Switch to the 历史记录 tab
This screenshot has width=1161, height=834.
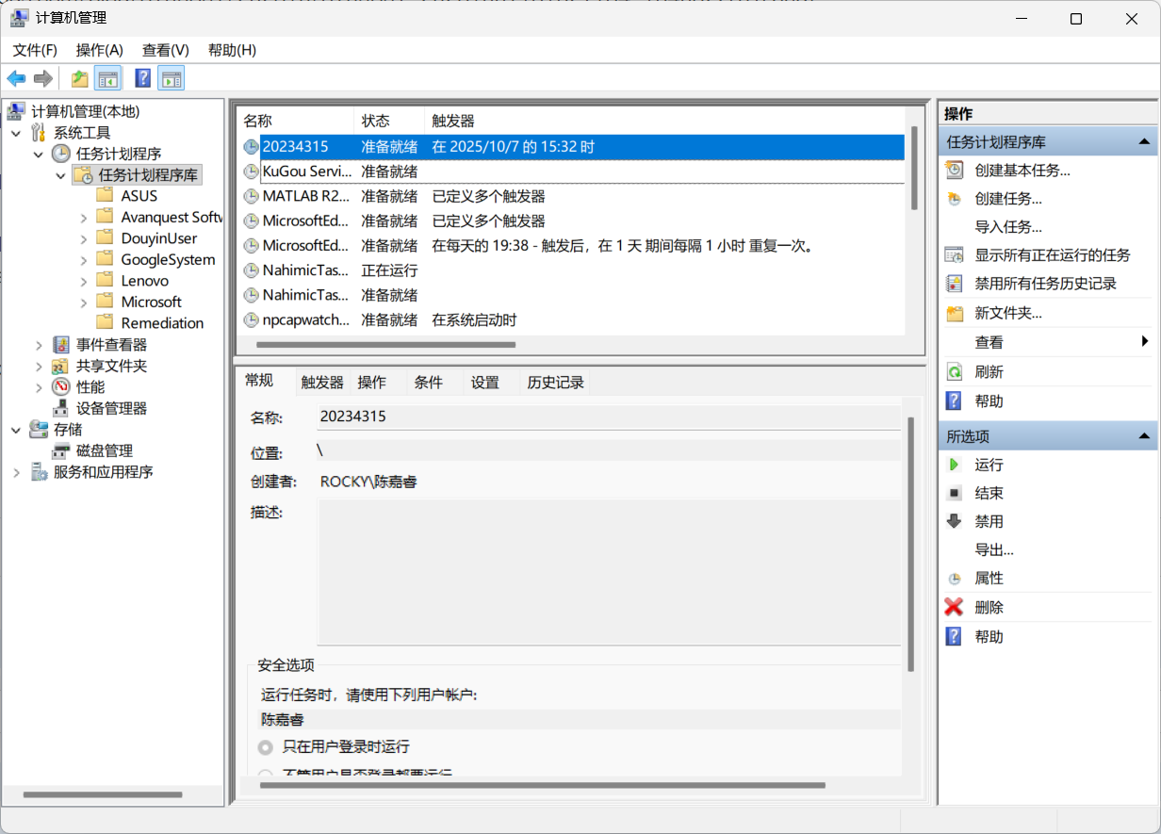pos(556,382)
